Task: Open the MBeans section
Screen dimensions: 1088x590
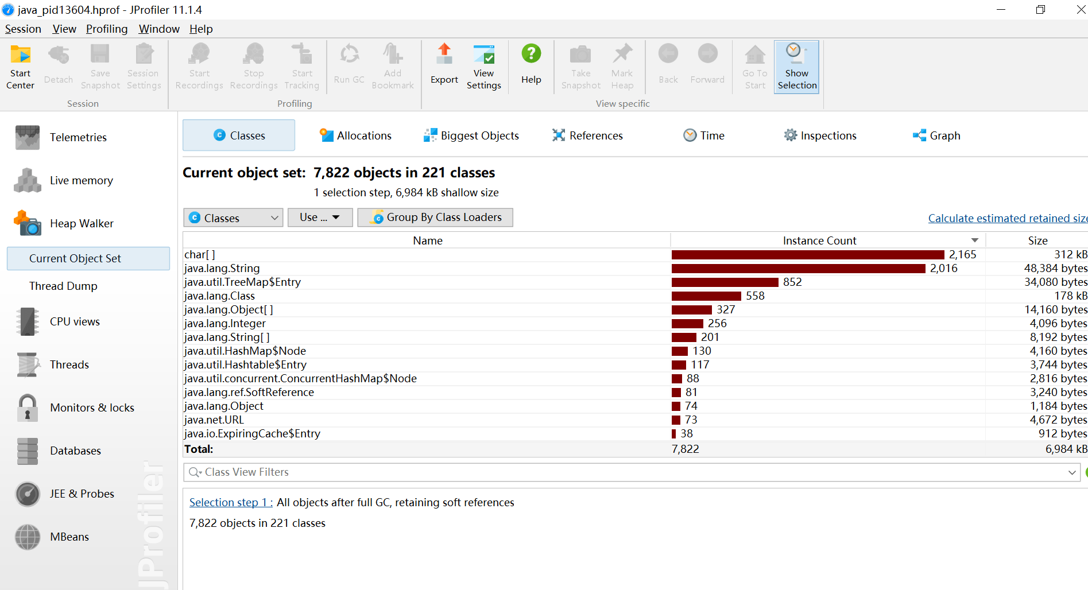Action: [69, 537]
